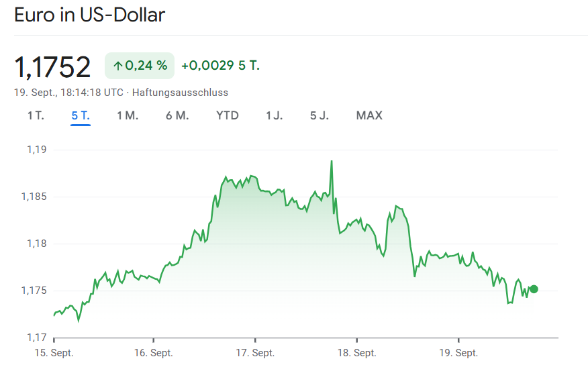Open the Haftungsausschluss disclaimer link
This screenshot has height=365, width=588.
[x=180, y=92]
